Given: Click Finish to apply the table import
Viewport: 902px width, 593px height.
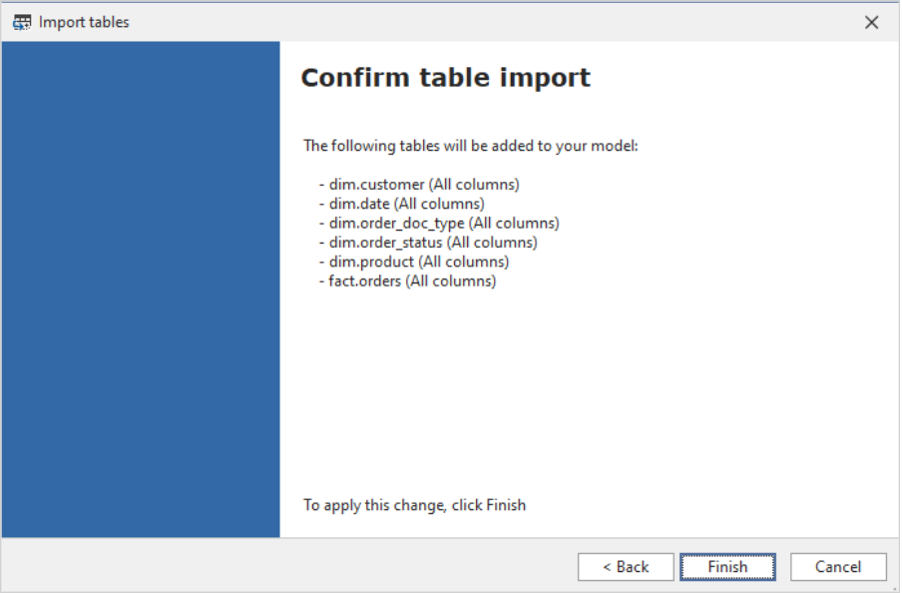Looking at the screenshot, I should click(727, 566).
